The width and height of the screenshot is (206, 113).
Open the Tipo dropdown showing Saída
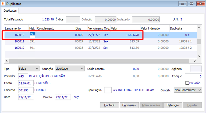pos(29,69)
